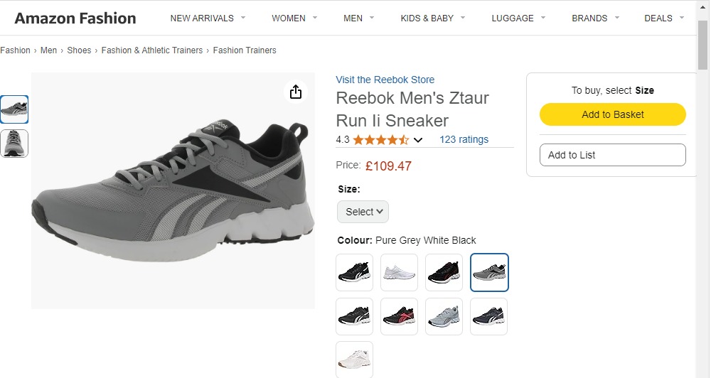Show the side-view product thumbnail
The width and height of the screenshot is (711, 378).
[x=14, y=109]
